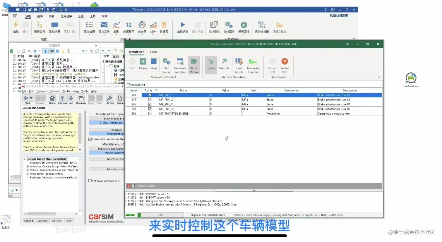Open 总线记录 bus logging

point(214,27)
